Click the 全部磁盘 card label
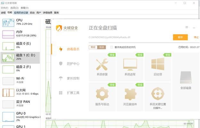Image resolution: width=200 pixels, height=128 pixels. (186, 88)
